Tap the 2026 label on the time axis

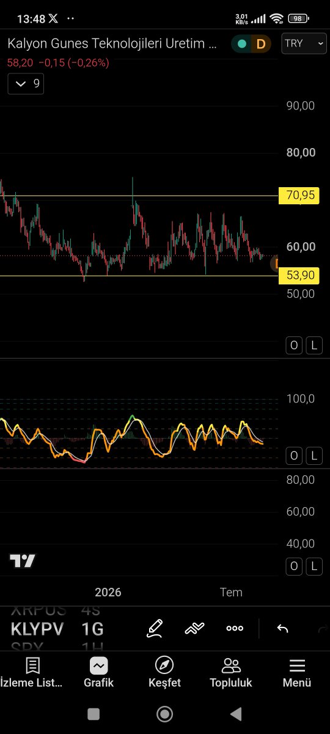(108, 592)
